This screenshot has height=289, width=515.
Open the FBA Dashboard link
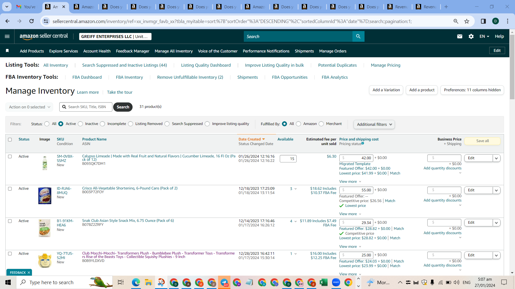click(87, 77)
